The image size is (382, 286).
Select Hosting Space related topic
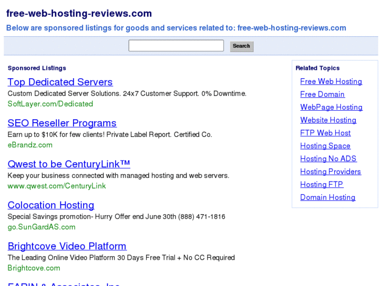click(x=325, y=146)
